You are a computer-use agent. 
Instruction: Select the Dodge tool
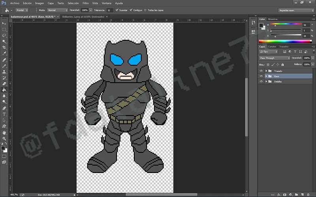tap(4, 102)
